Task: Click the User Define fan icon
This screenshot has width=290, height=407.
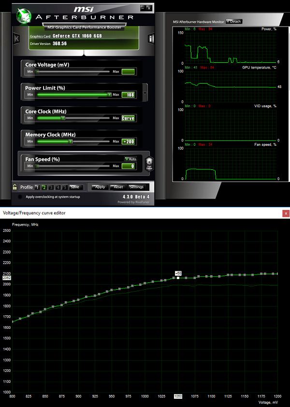Action: point(149,164)
